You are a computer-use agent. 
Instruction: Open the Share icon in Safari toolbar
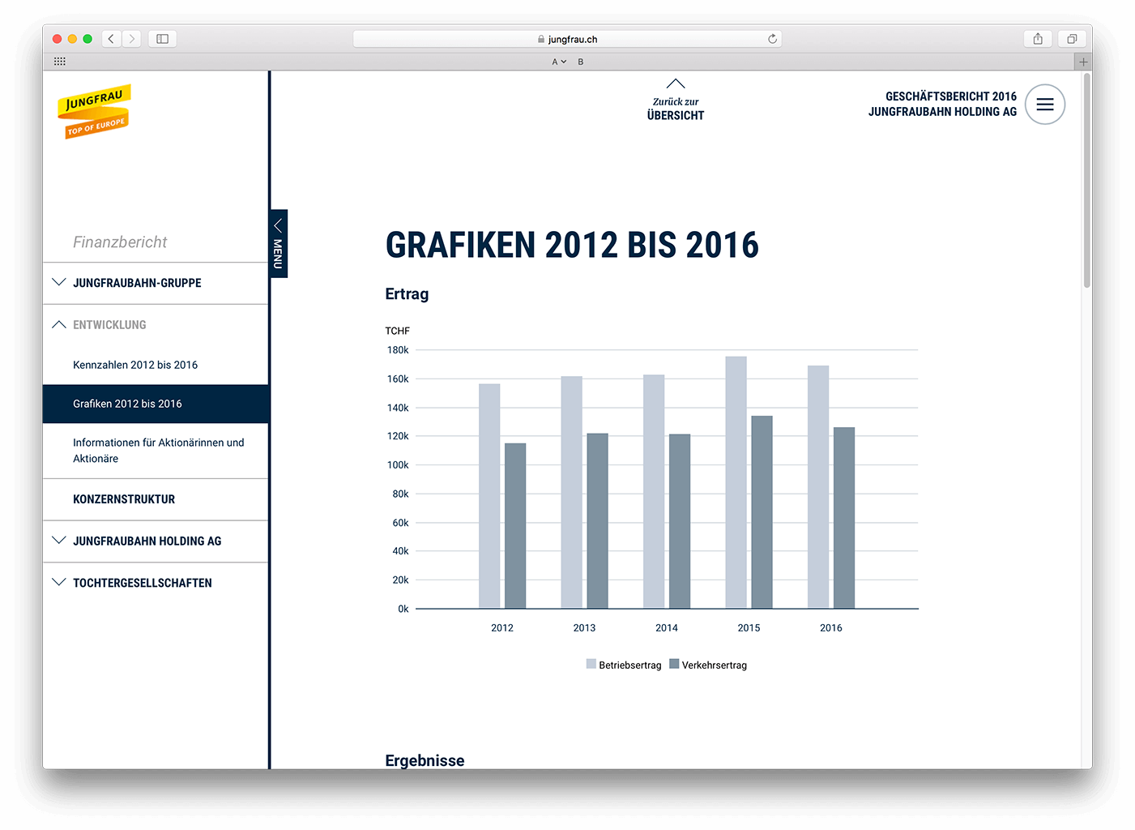1038,39
